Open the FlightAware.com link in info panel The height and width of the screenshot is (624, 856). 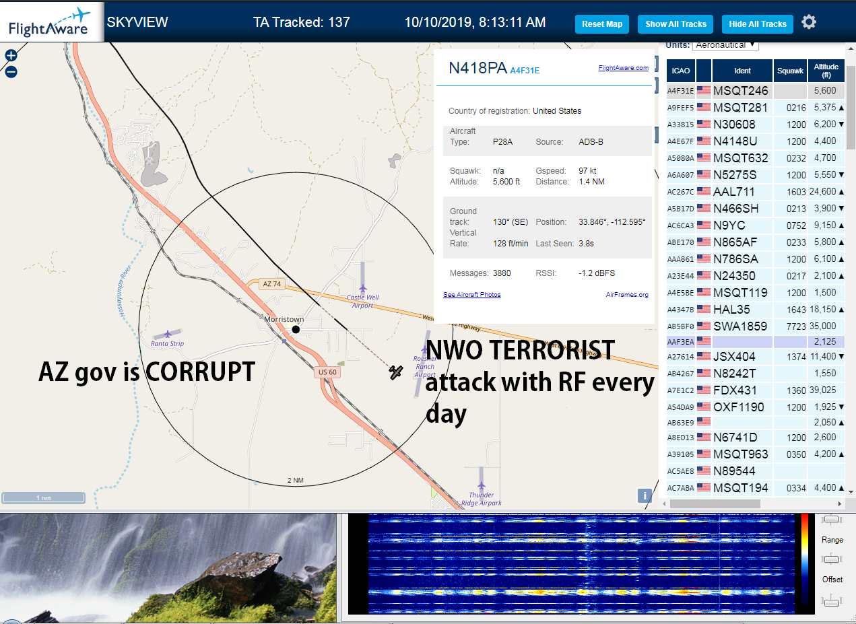[x=623, y=67]
